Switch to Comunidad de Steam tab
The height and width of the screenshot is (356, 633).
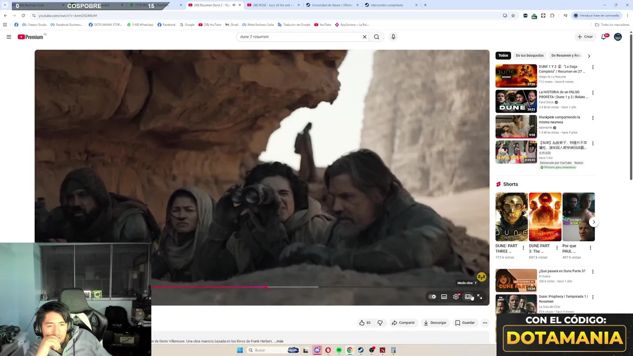(x=332, y=5)
